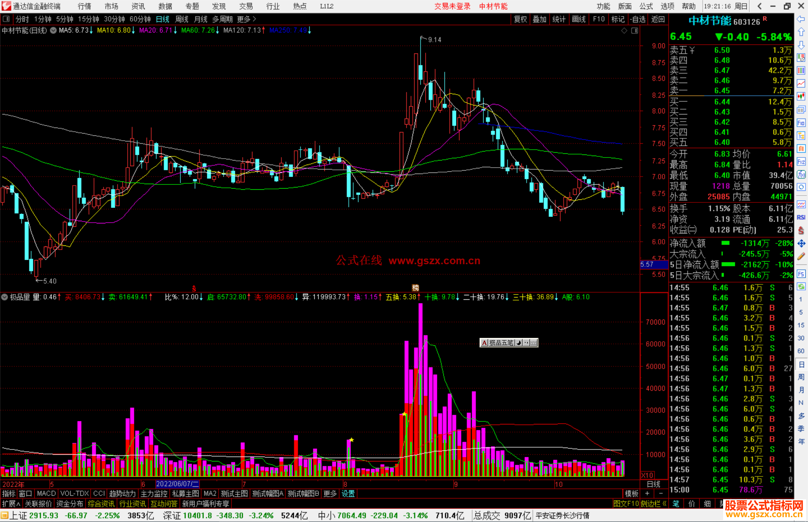Click the candlestick chart icon in sidebar
Image resolution: width=808 pixels, height=522 pixels.
point(801,97)
